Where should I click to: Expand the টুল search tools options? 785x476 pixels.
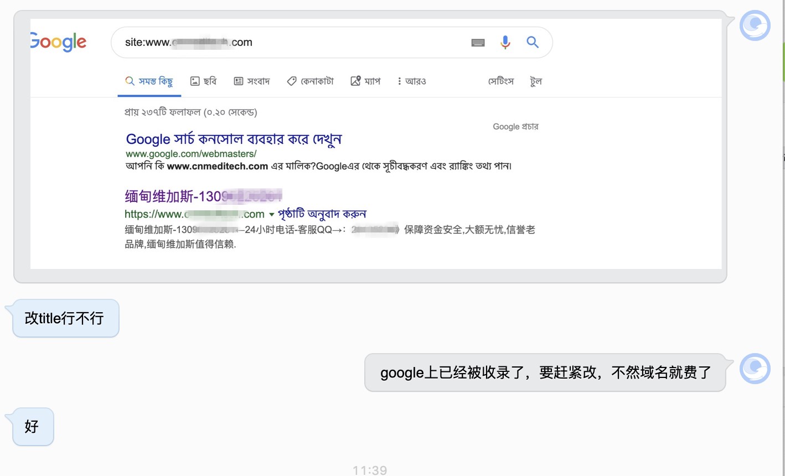click(535, 81)
